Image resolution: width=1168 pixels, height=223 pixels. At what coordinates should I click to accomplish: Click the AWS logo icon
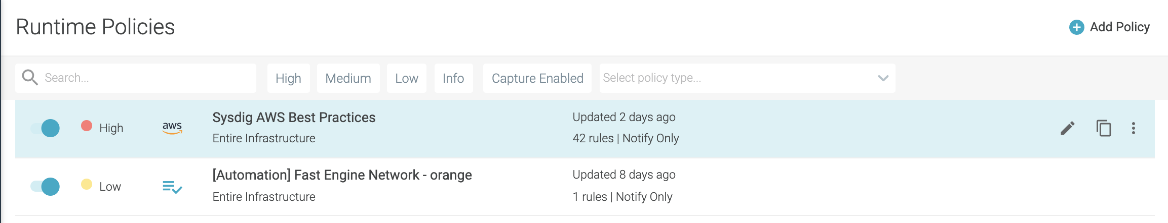(x=172, y=128)
